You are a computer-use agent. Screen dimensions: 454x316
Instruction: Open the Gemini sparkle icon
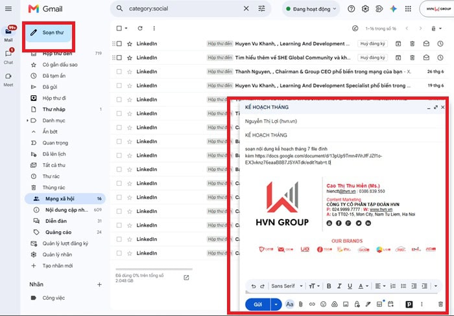393,9
